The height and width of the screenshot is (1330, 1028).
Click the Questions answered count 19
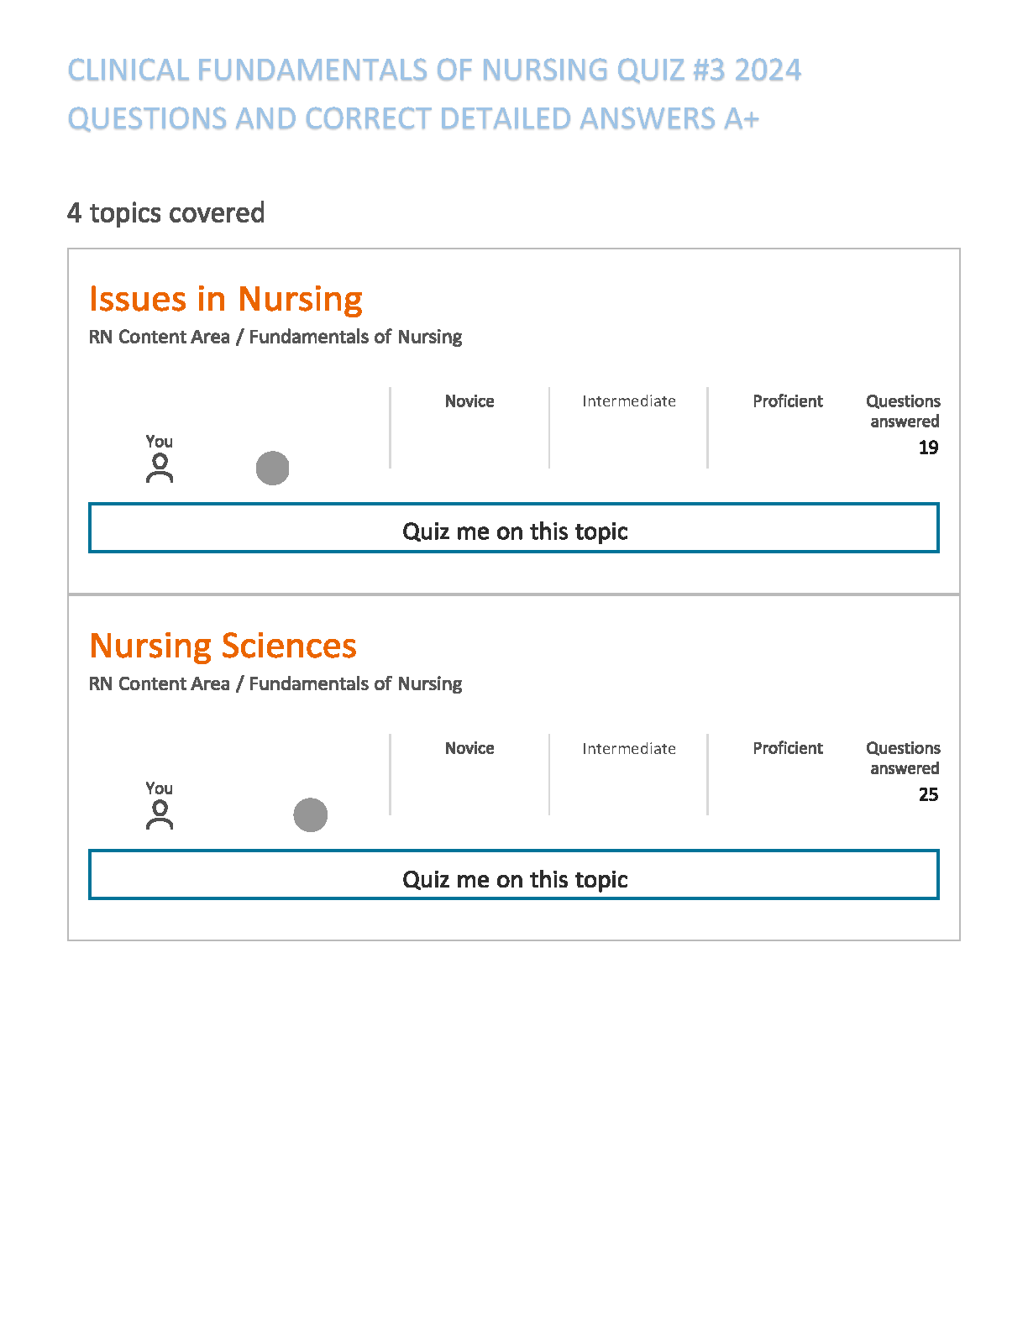coord(928,448)
